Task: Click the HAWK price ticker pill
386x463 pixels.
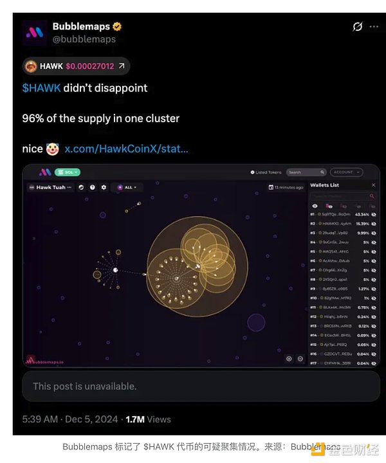Action: tap(76, 66)
